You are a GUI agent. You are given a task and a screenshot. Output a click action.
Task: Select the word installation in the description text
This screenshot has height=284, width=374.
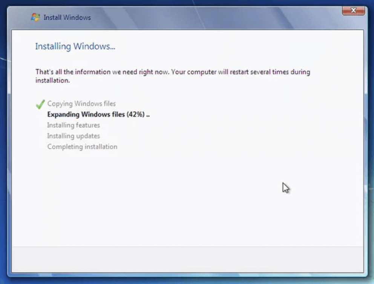[x=52, y=80]
